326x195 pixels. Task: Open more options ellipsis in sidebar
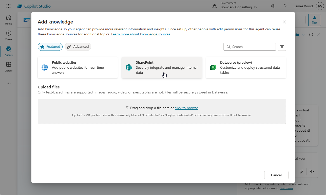pos(9,83)
